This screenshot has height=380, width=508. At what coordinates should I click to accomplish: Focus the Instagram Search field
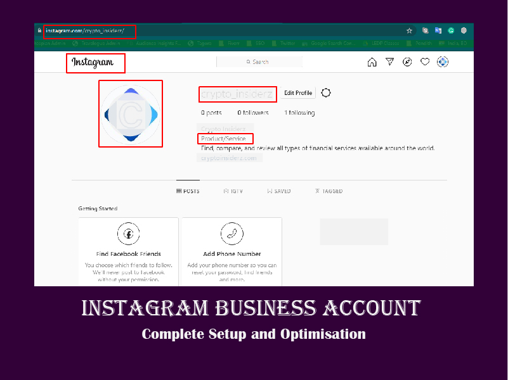click(259, 62)
